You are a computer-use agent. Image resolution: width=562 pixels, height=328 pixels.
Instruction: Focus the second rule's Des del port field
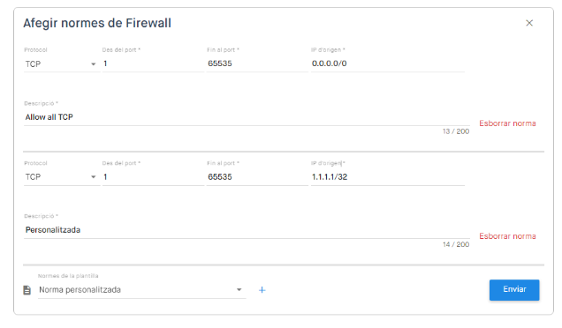coord(153,177)
